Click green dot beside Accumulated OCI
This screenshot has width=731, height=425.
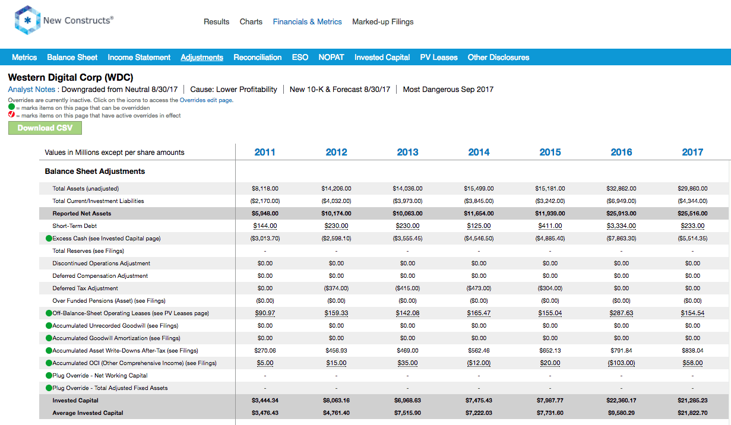click(x=49, y=363)
